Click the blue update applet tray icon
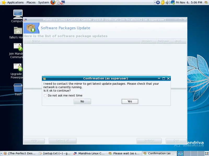Image resolution: width=209 pixels, height=156 pixels. pyautogui.click(x=158, y=2)
